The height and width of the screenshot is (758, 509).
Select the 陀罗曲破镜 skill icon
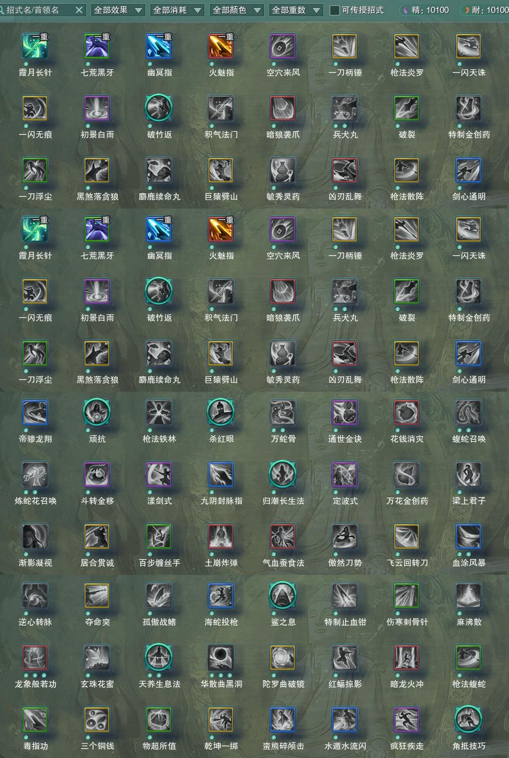point(283,658)
